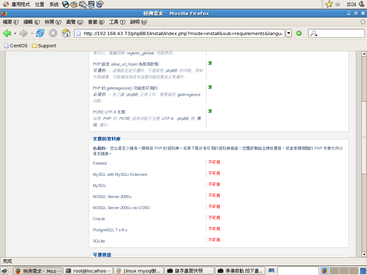
Task: Click the PostgreSQL 7.x/8.x: label
Action: [110, 230]
